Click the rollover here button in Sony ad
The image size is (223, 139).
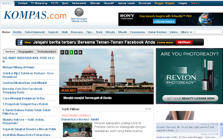164,21
